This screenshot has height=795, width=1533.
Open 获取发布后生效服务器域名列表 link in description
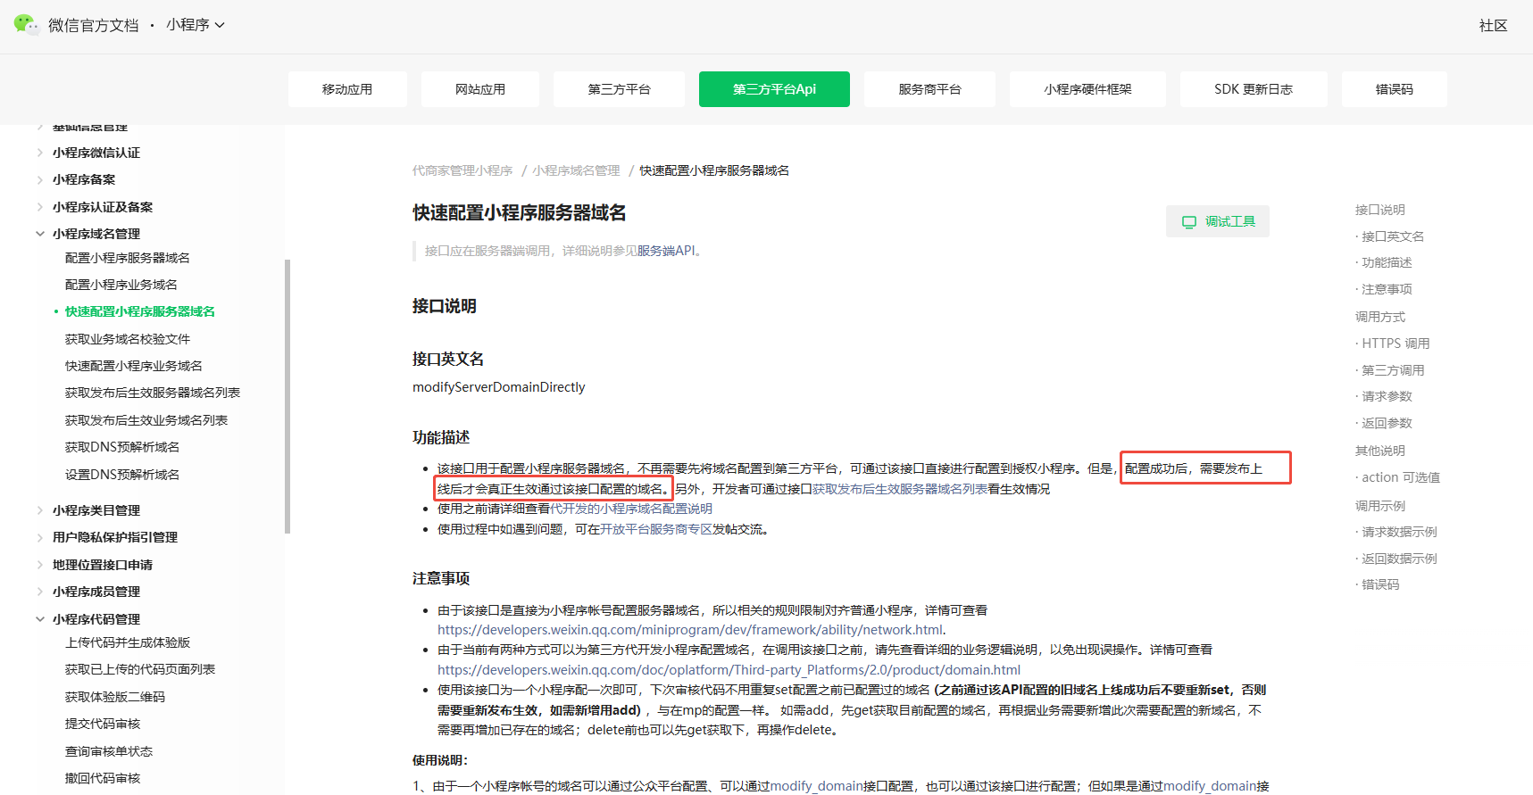900,489
